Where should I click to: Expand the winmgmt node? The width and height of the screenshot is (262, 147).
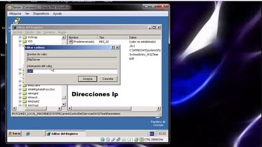pos(20,94)
